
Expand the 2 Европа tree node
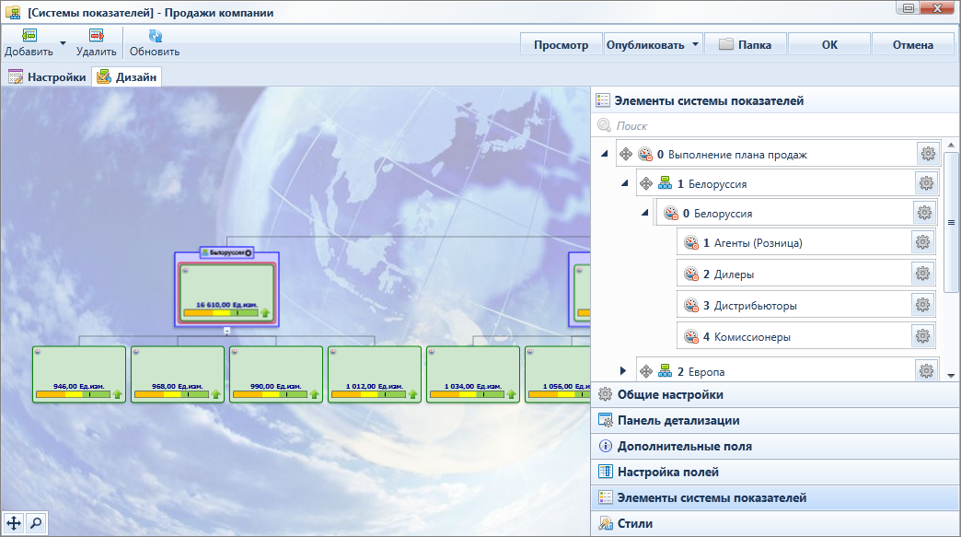tap(622, 371)
